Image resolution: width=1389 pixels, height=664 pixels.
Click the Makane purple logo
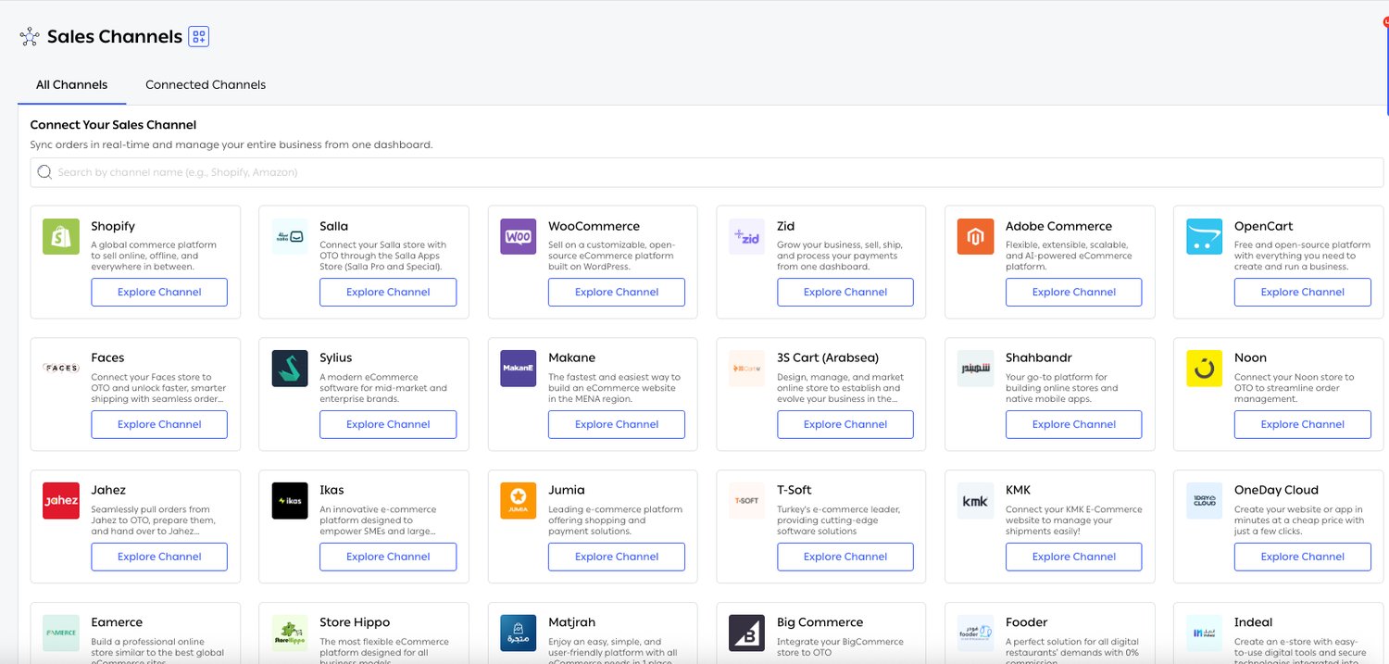point(519,369)
